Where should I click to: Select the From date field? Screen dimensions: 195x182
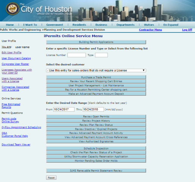(x=64, y=109)
